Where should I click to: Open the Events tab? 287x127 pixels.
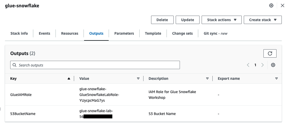[x=44, y=33]
